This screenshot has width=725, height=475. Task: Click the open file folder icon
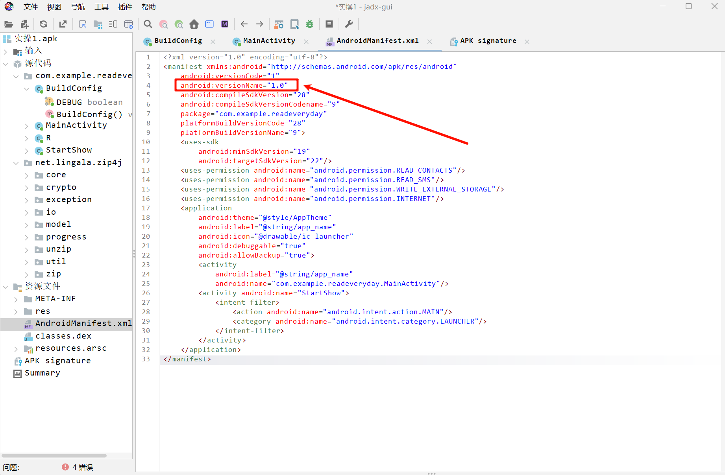tap(9, 24)
